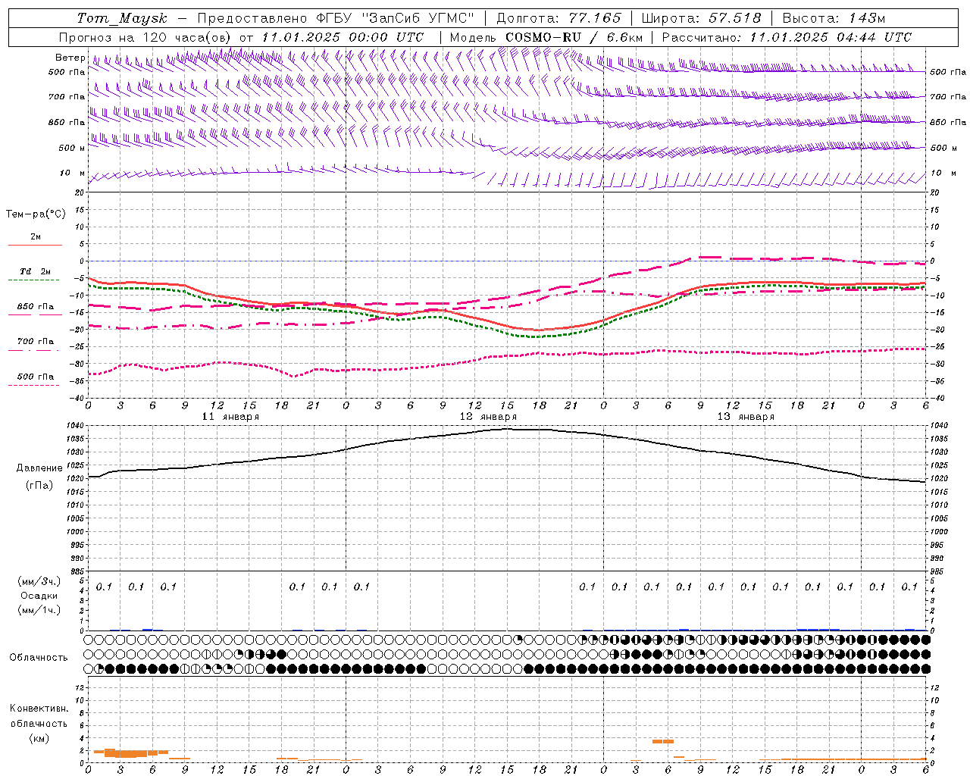Click the Тем-ра(°C) axis title
The width and height of the screenshot is (970, 776).
pyautogui.click(x=36, y=214)
